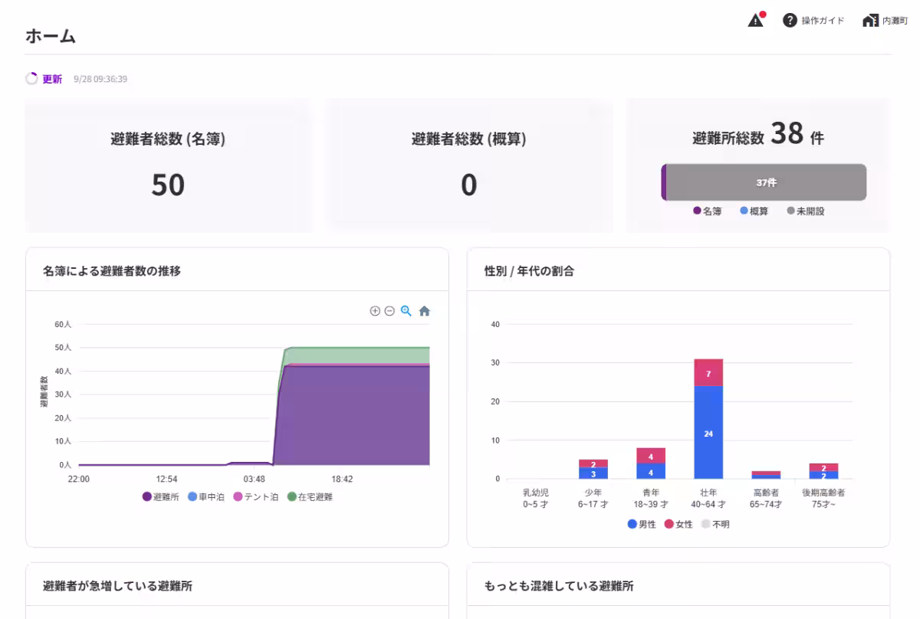Click the house icon beside 内灘町

[x=870, y=21]
